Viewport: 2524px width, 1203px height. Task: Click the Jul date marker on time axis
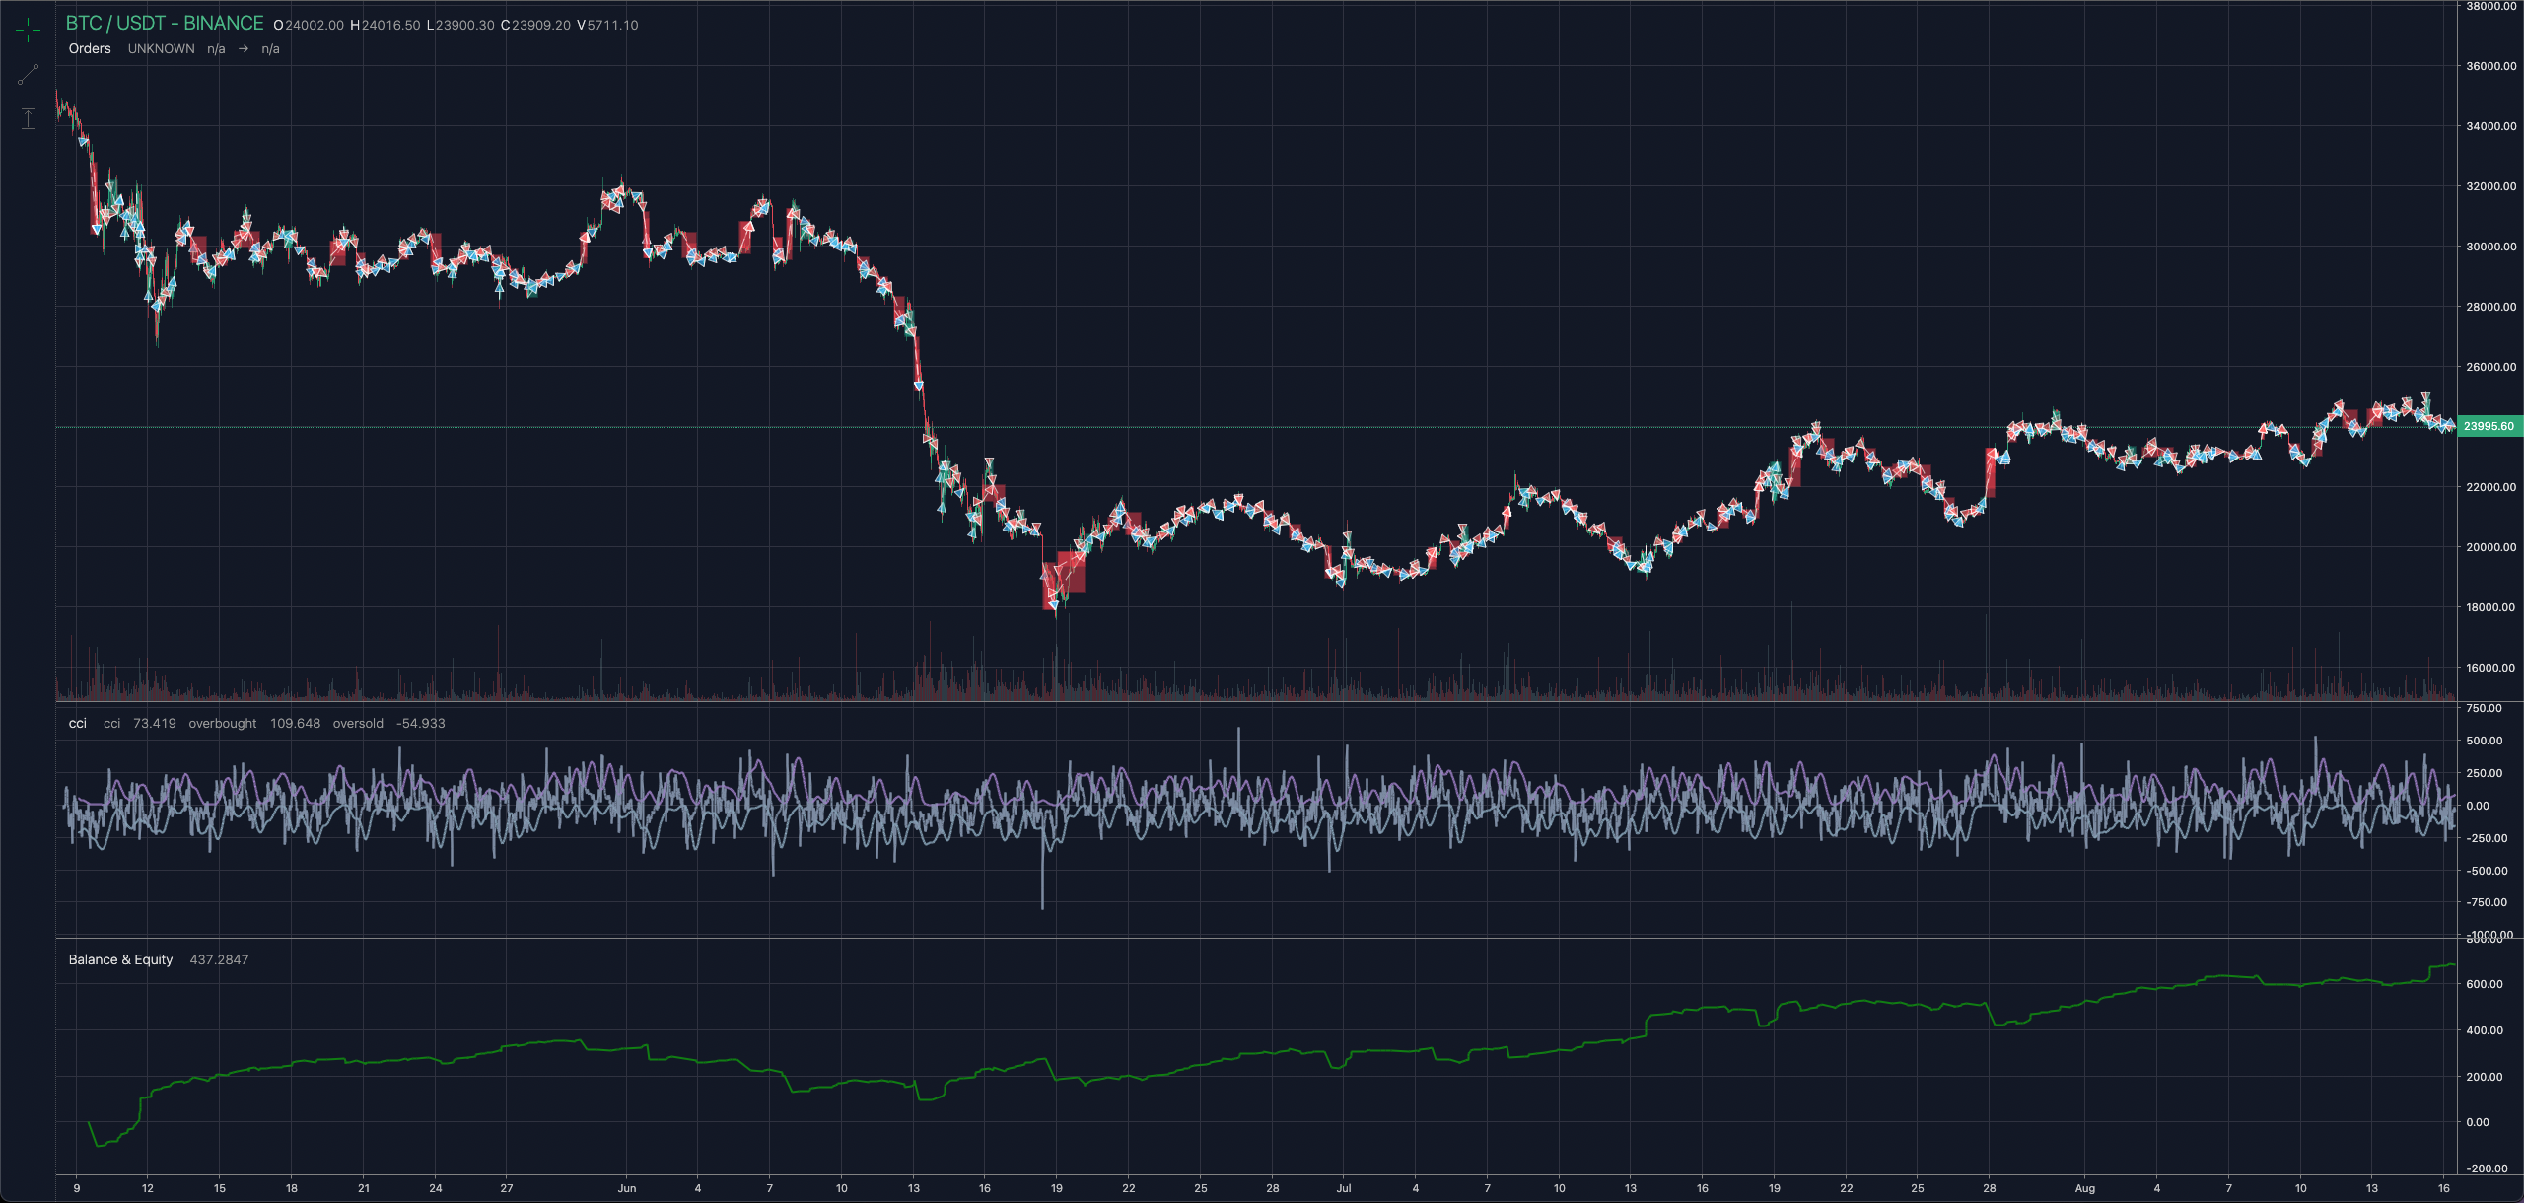[x=1343, y=1188]
